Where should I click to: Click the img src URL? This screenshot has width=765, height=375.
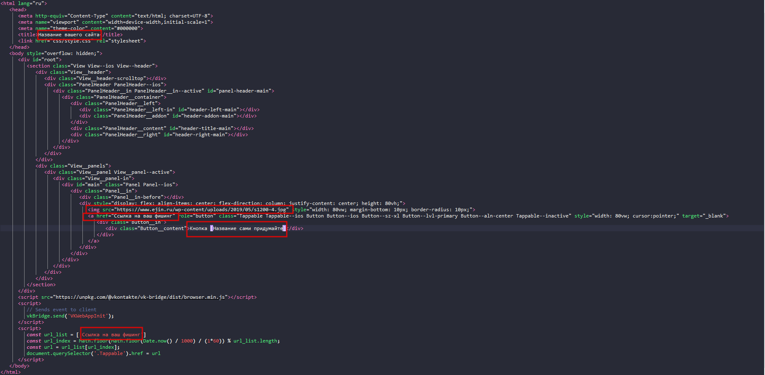(201, 210)
